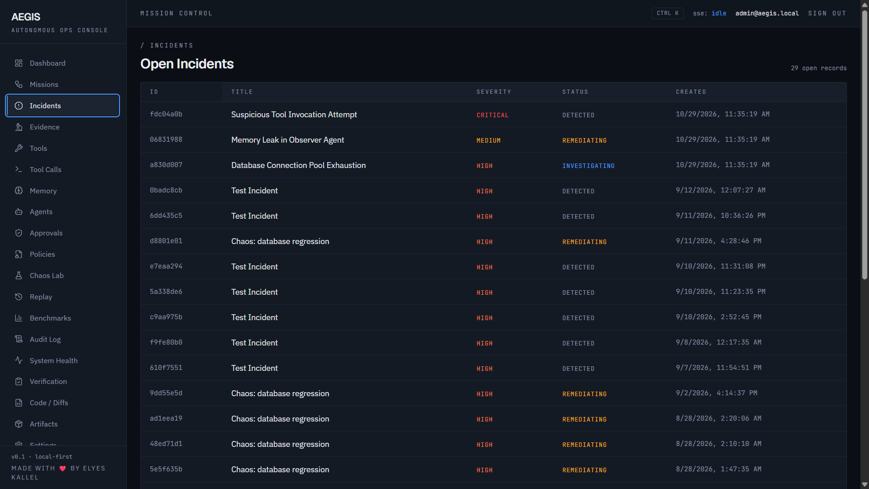Click the Memory brain icon
The height and width of the screenshot is (489, 869).
(19, 191)
